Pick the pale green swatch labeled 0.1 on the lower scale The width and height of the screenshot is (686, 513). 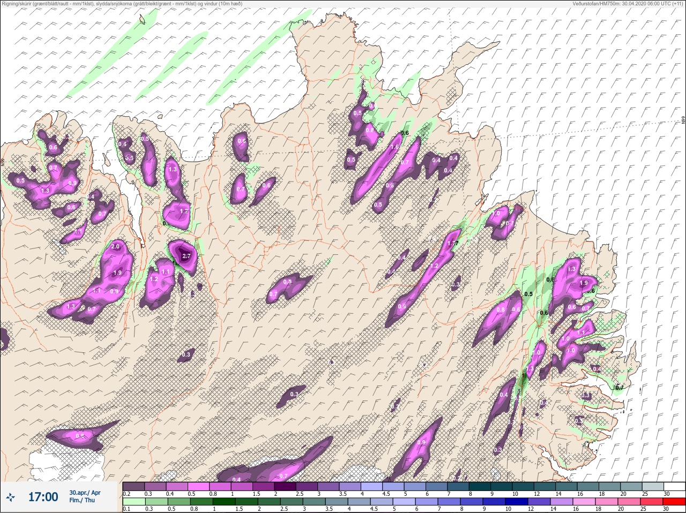tap(133, 502)
